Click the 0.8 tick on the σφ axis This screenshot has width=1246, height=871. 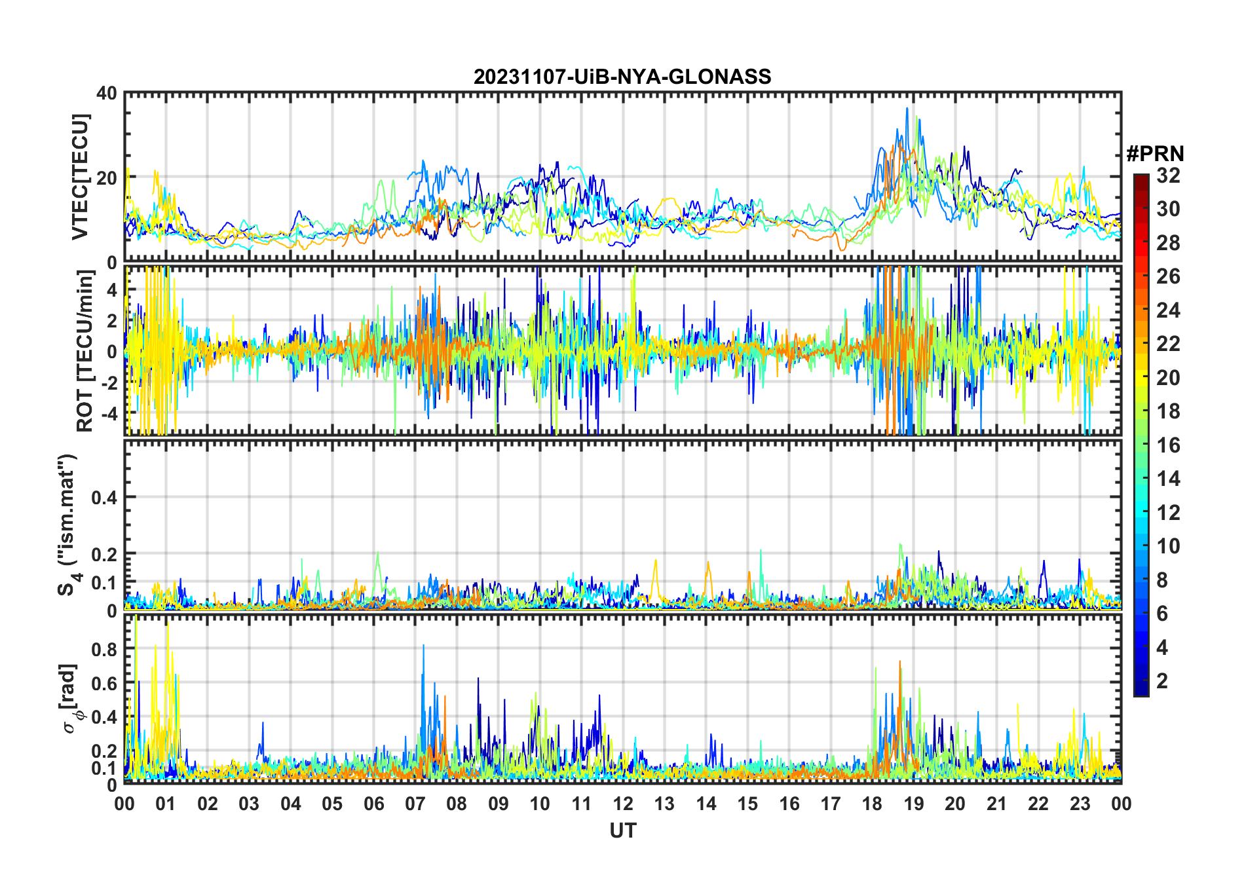[104, 649]
